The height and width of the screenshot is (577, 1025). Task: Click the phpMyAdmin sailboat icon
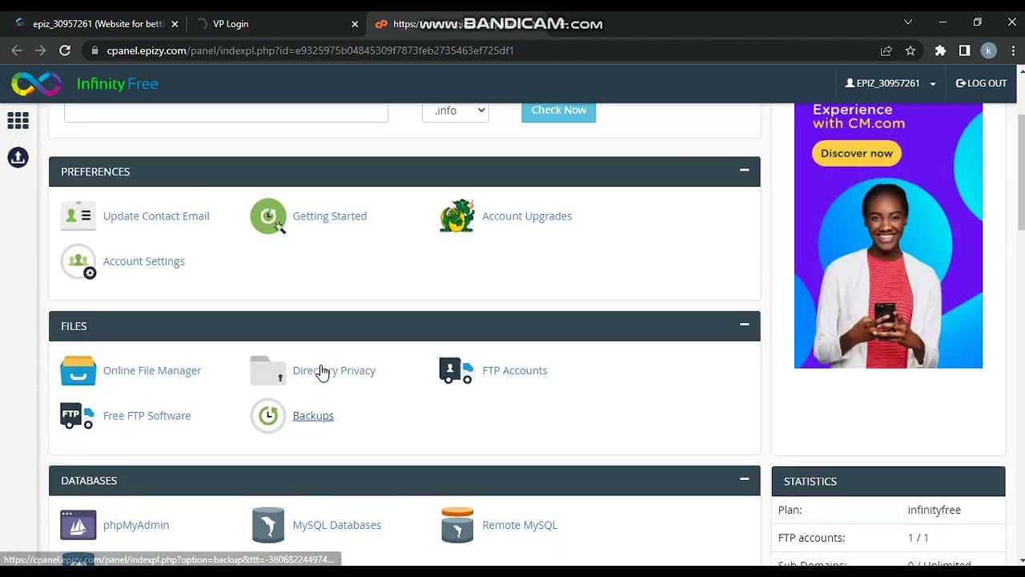78,526
